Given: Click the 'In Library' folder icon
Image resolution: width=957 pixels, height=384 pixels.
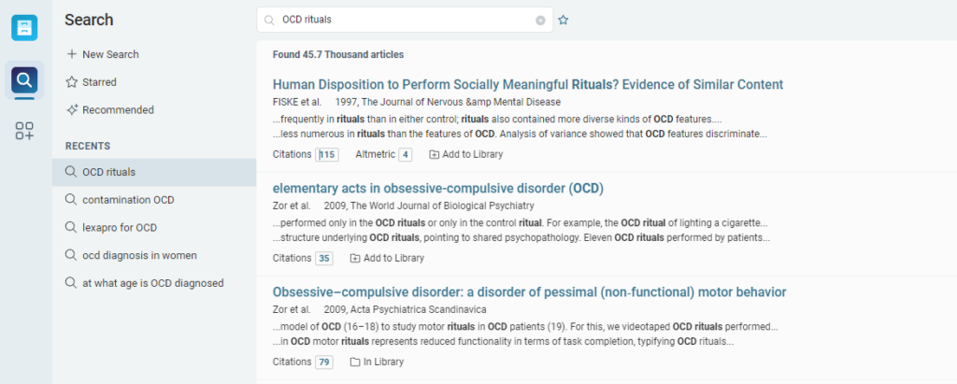Looking at the screenshot, I should 354,362.
